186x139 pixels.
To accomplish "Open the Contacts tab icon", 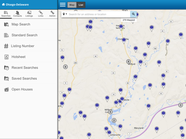I will point(17,13).
